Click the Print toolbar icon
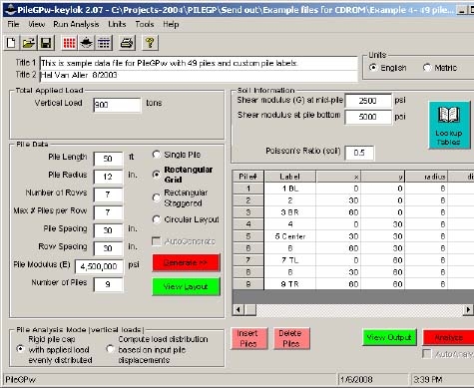This screenshot has width=474, height=388. click(x=127, y=43)
